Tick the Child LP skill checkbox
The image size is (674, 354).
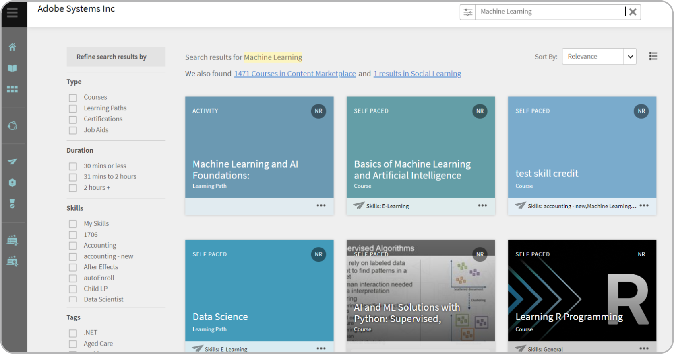[73, 289]
